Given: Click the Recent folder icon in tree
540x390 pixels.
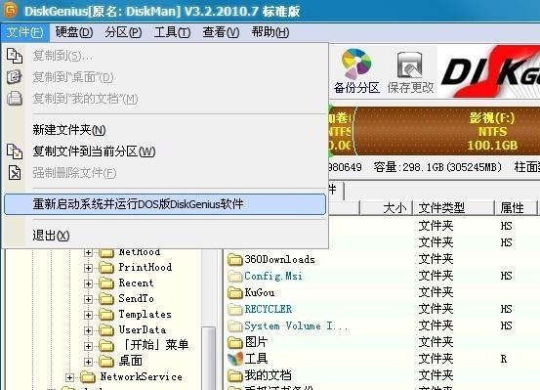Looking at the screenshot, I should pos(106,283).
